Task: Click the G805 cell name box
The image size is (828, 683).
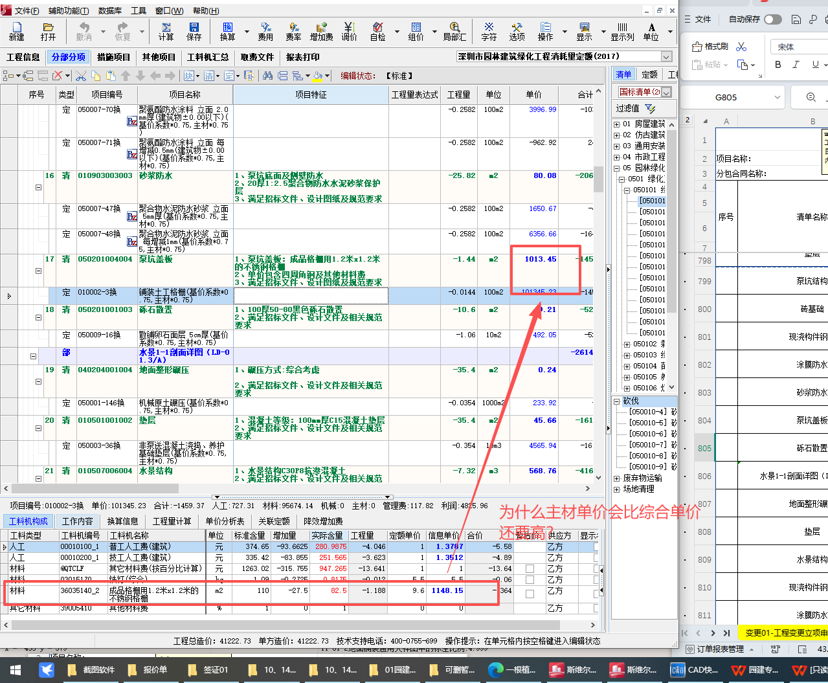Action: pos(726,98)
